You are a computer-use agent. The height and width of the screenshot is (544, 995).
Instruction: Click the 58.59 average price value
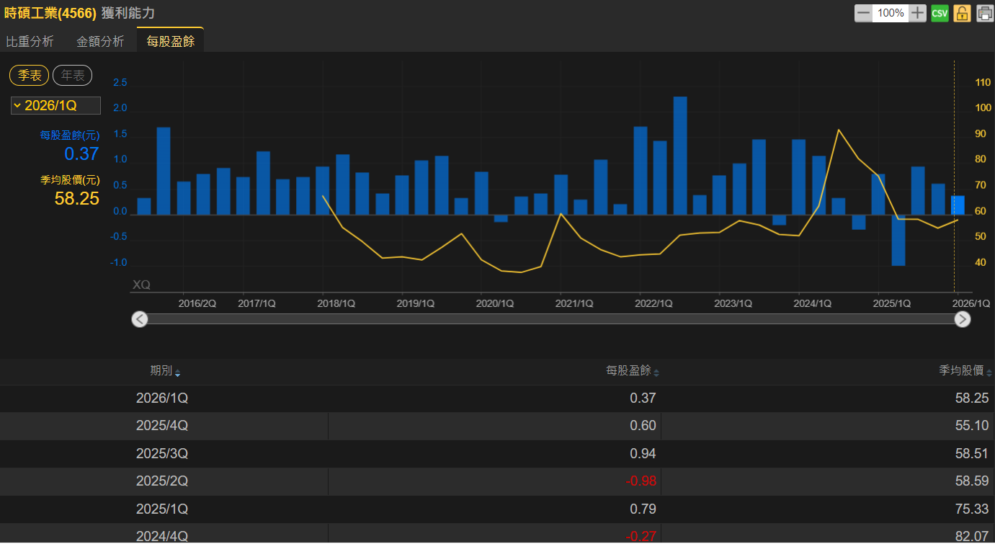pos(972,481)
